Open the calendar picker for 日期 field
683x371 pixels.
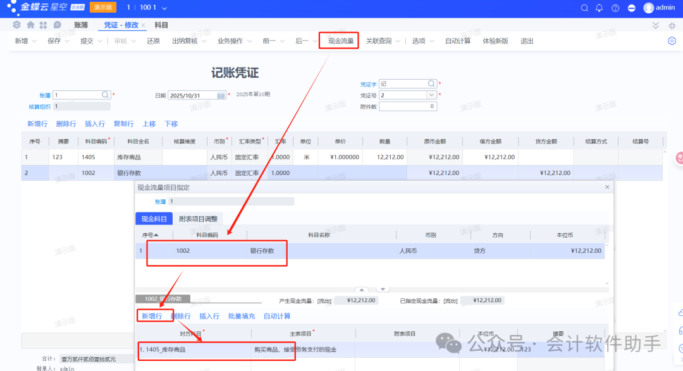(x=221, y=95)
